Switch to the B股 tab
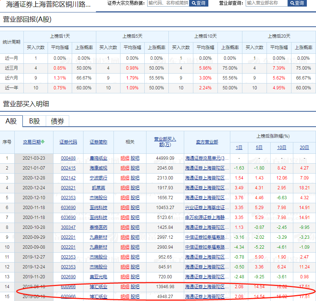 pos(34,121)
